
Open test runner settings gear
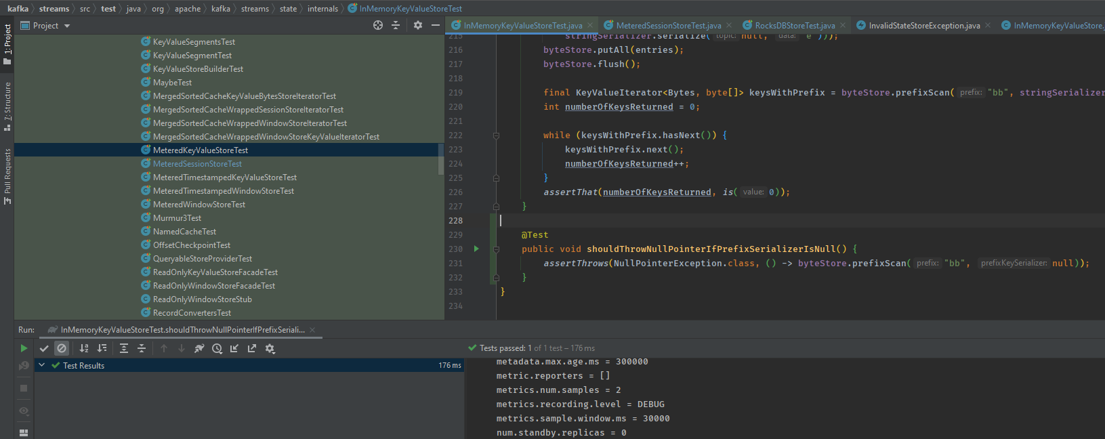pyautogui.click(x=270, y=348)
